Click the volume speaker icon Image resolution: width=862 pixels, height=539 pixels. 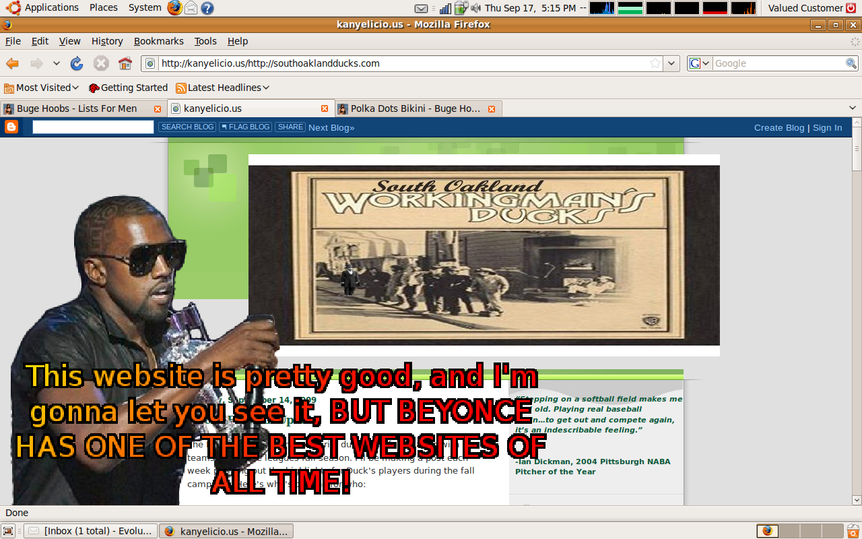point(476,8)
